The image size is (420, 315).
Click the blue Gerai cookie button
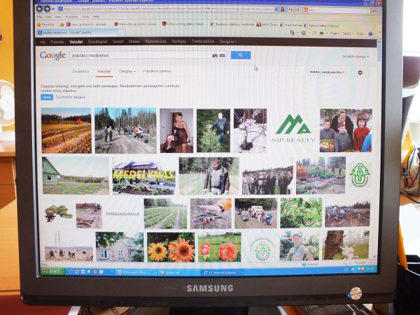click(47, 97)
